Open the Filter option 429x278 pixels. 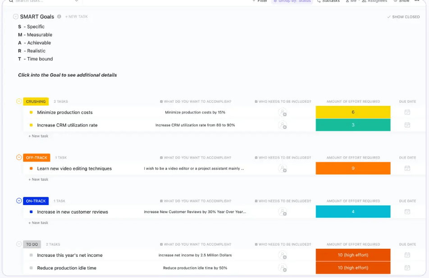pos(260,1)
